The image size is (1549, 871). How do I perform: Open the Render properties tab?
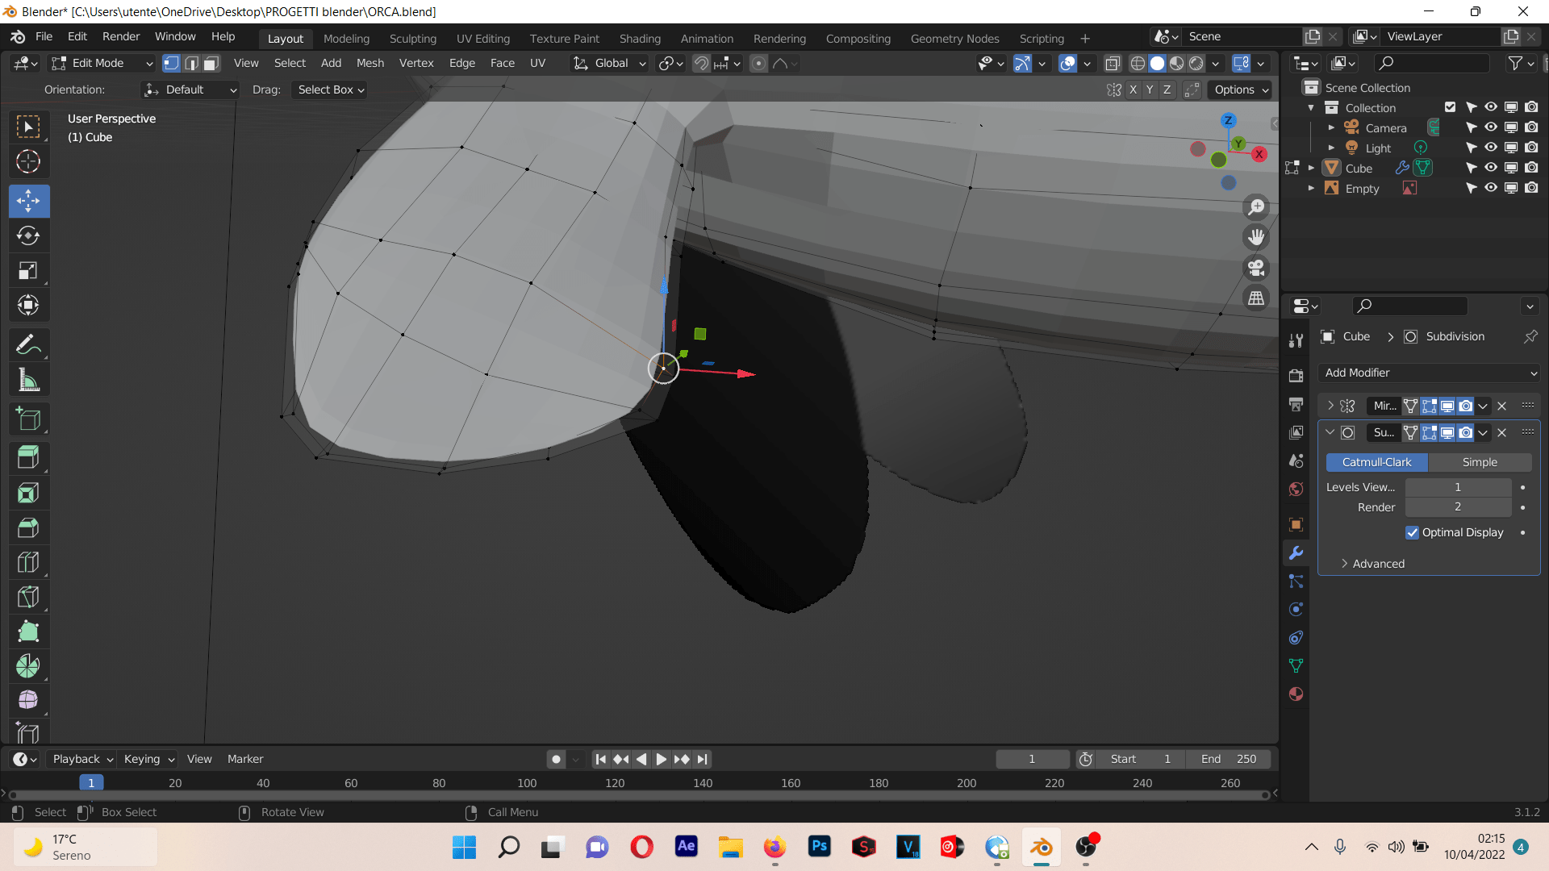(x=1296, y=376)
